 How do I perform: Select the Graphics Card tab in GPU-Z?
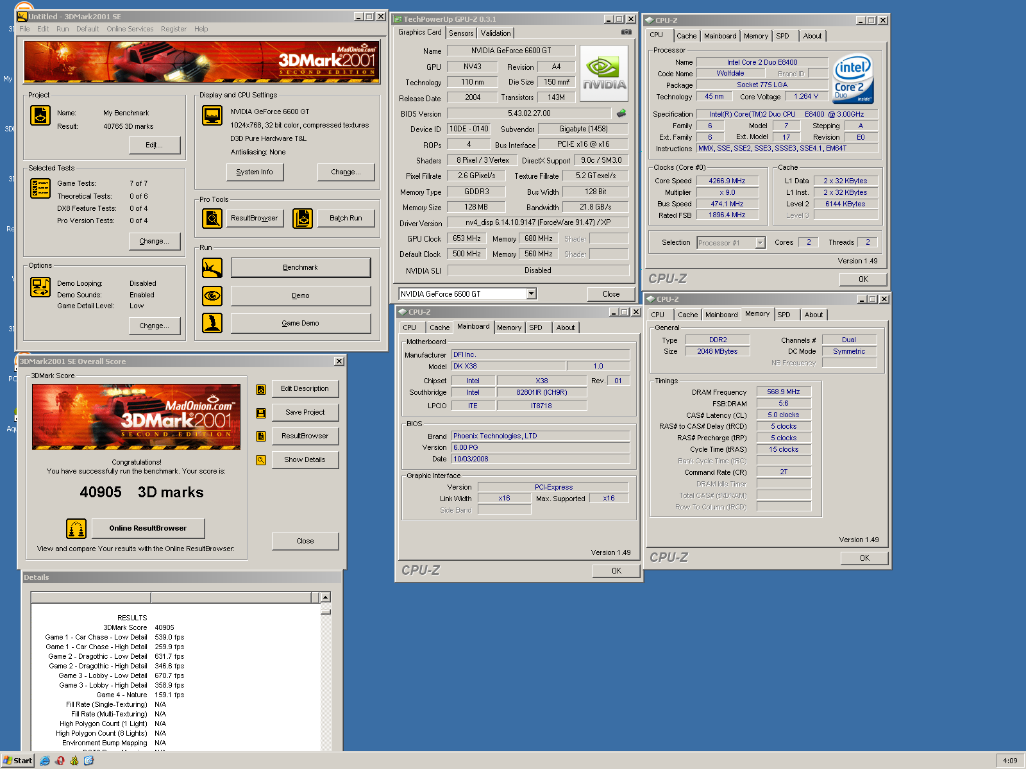tap(419, 32)
